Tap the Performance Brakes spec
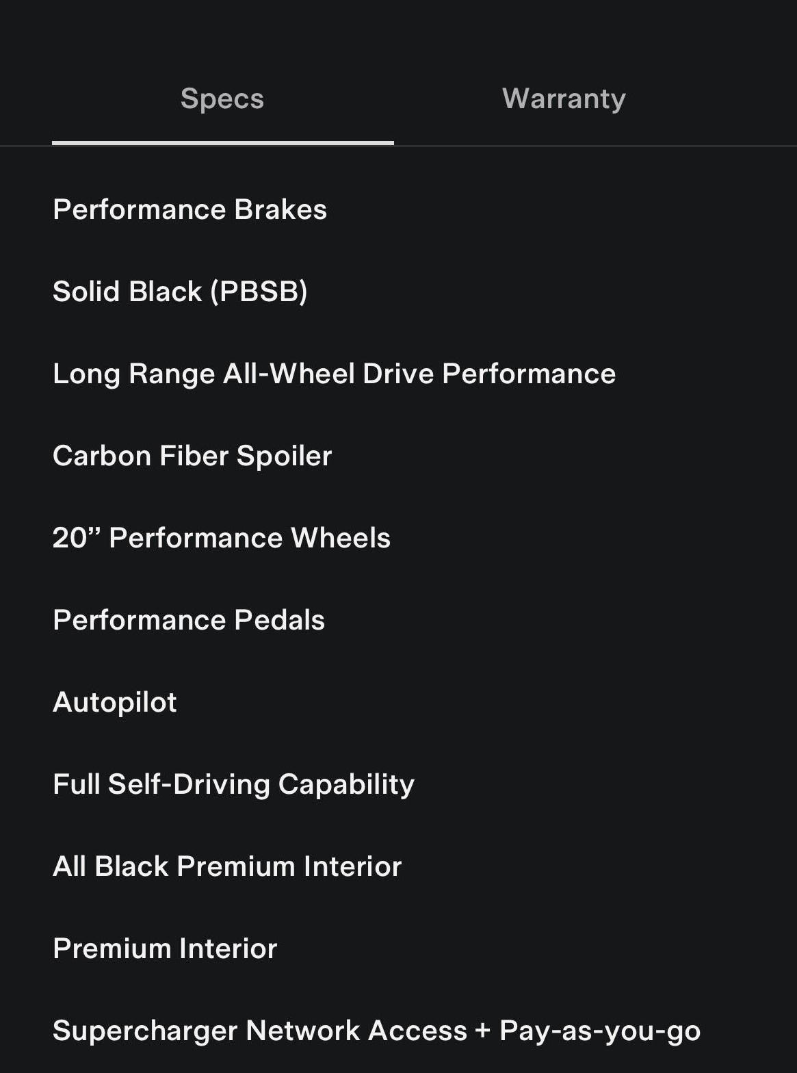Image resolution: width=797 pixels, height=1073 pixels. point(190,209)
